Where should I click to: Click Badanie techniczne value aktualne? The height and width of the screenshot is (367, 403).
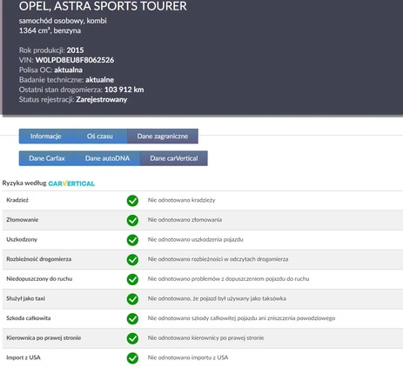click(99, 80)
